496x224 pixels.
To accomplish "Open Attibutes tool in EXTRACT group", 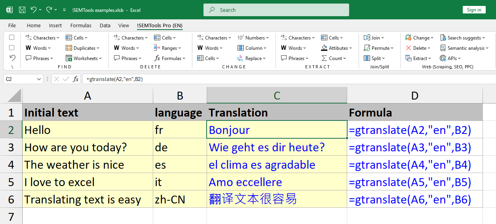I will coord(336,48).
